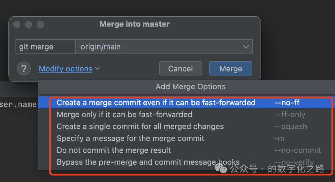This screenshot has height=182, width=335.
Task: Choose Merge only if it can be fast-forwarded
Action: pos(124,115)
